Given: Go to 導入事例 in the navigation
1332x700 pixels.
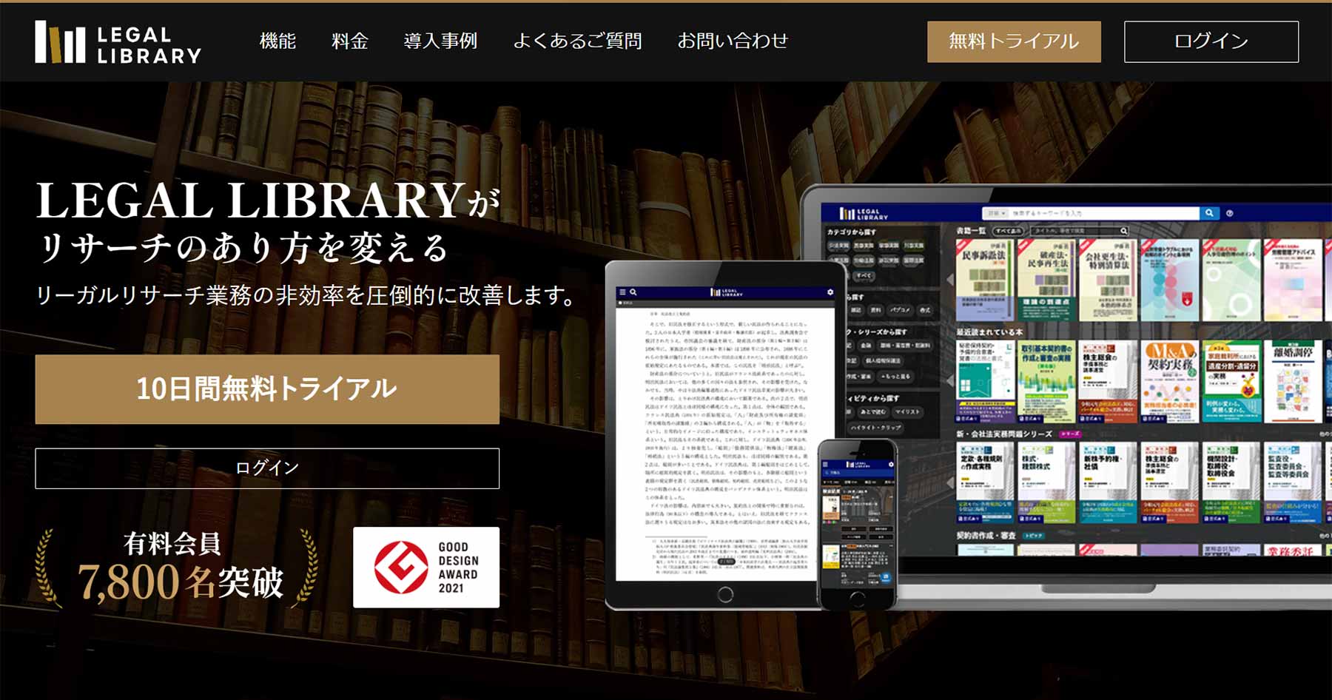Looking at the screenshot, I should coord(440,41).
